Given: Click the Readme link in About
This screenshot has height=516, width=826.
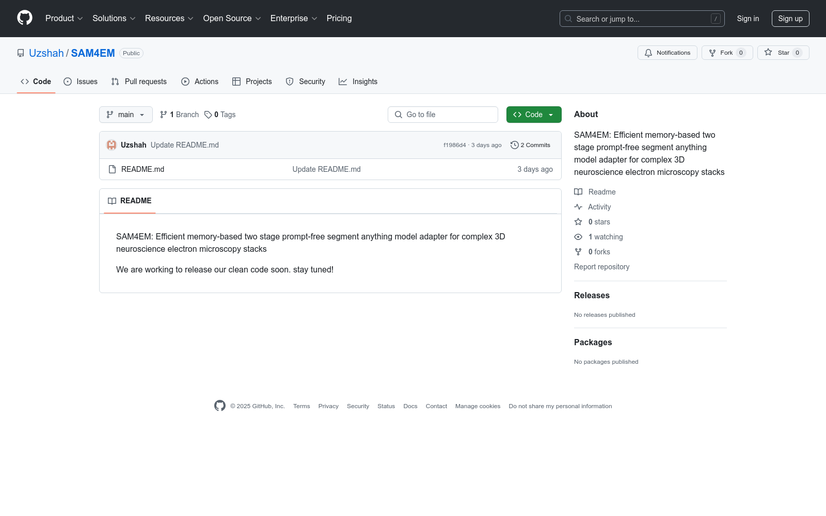Looking at the screenshot, I should tap(595, 192).
